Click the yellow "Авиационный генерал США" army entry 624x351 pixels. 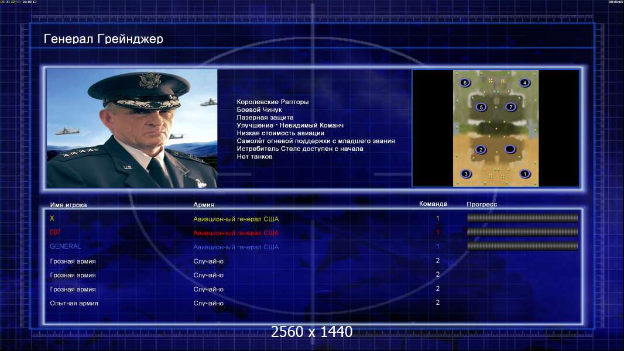[x=236, y=219]
